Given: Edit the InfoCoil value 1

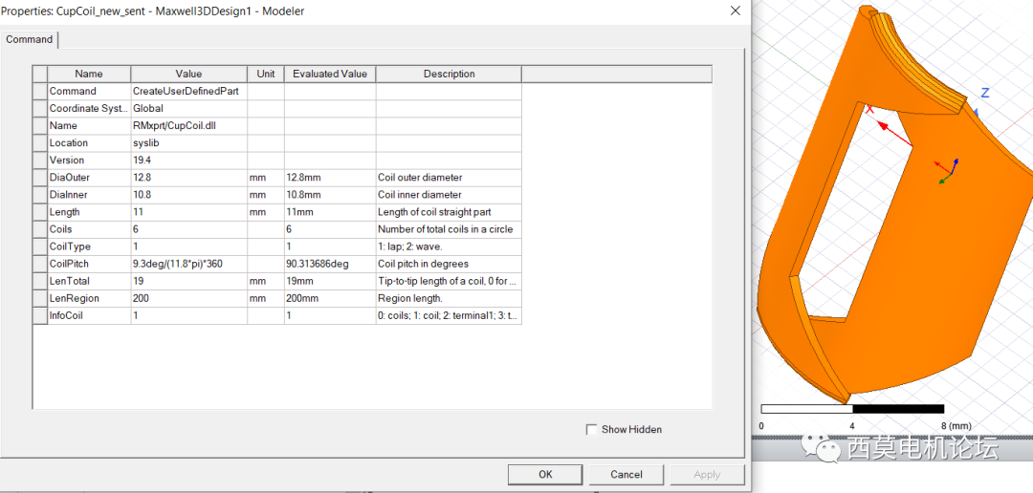Looking at the screenshot, I should point(189,315).
